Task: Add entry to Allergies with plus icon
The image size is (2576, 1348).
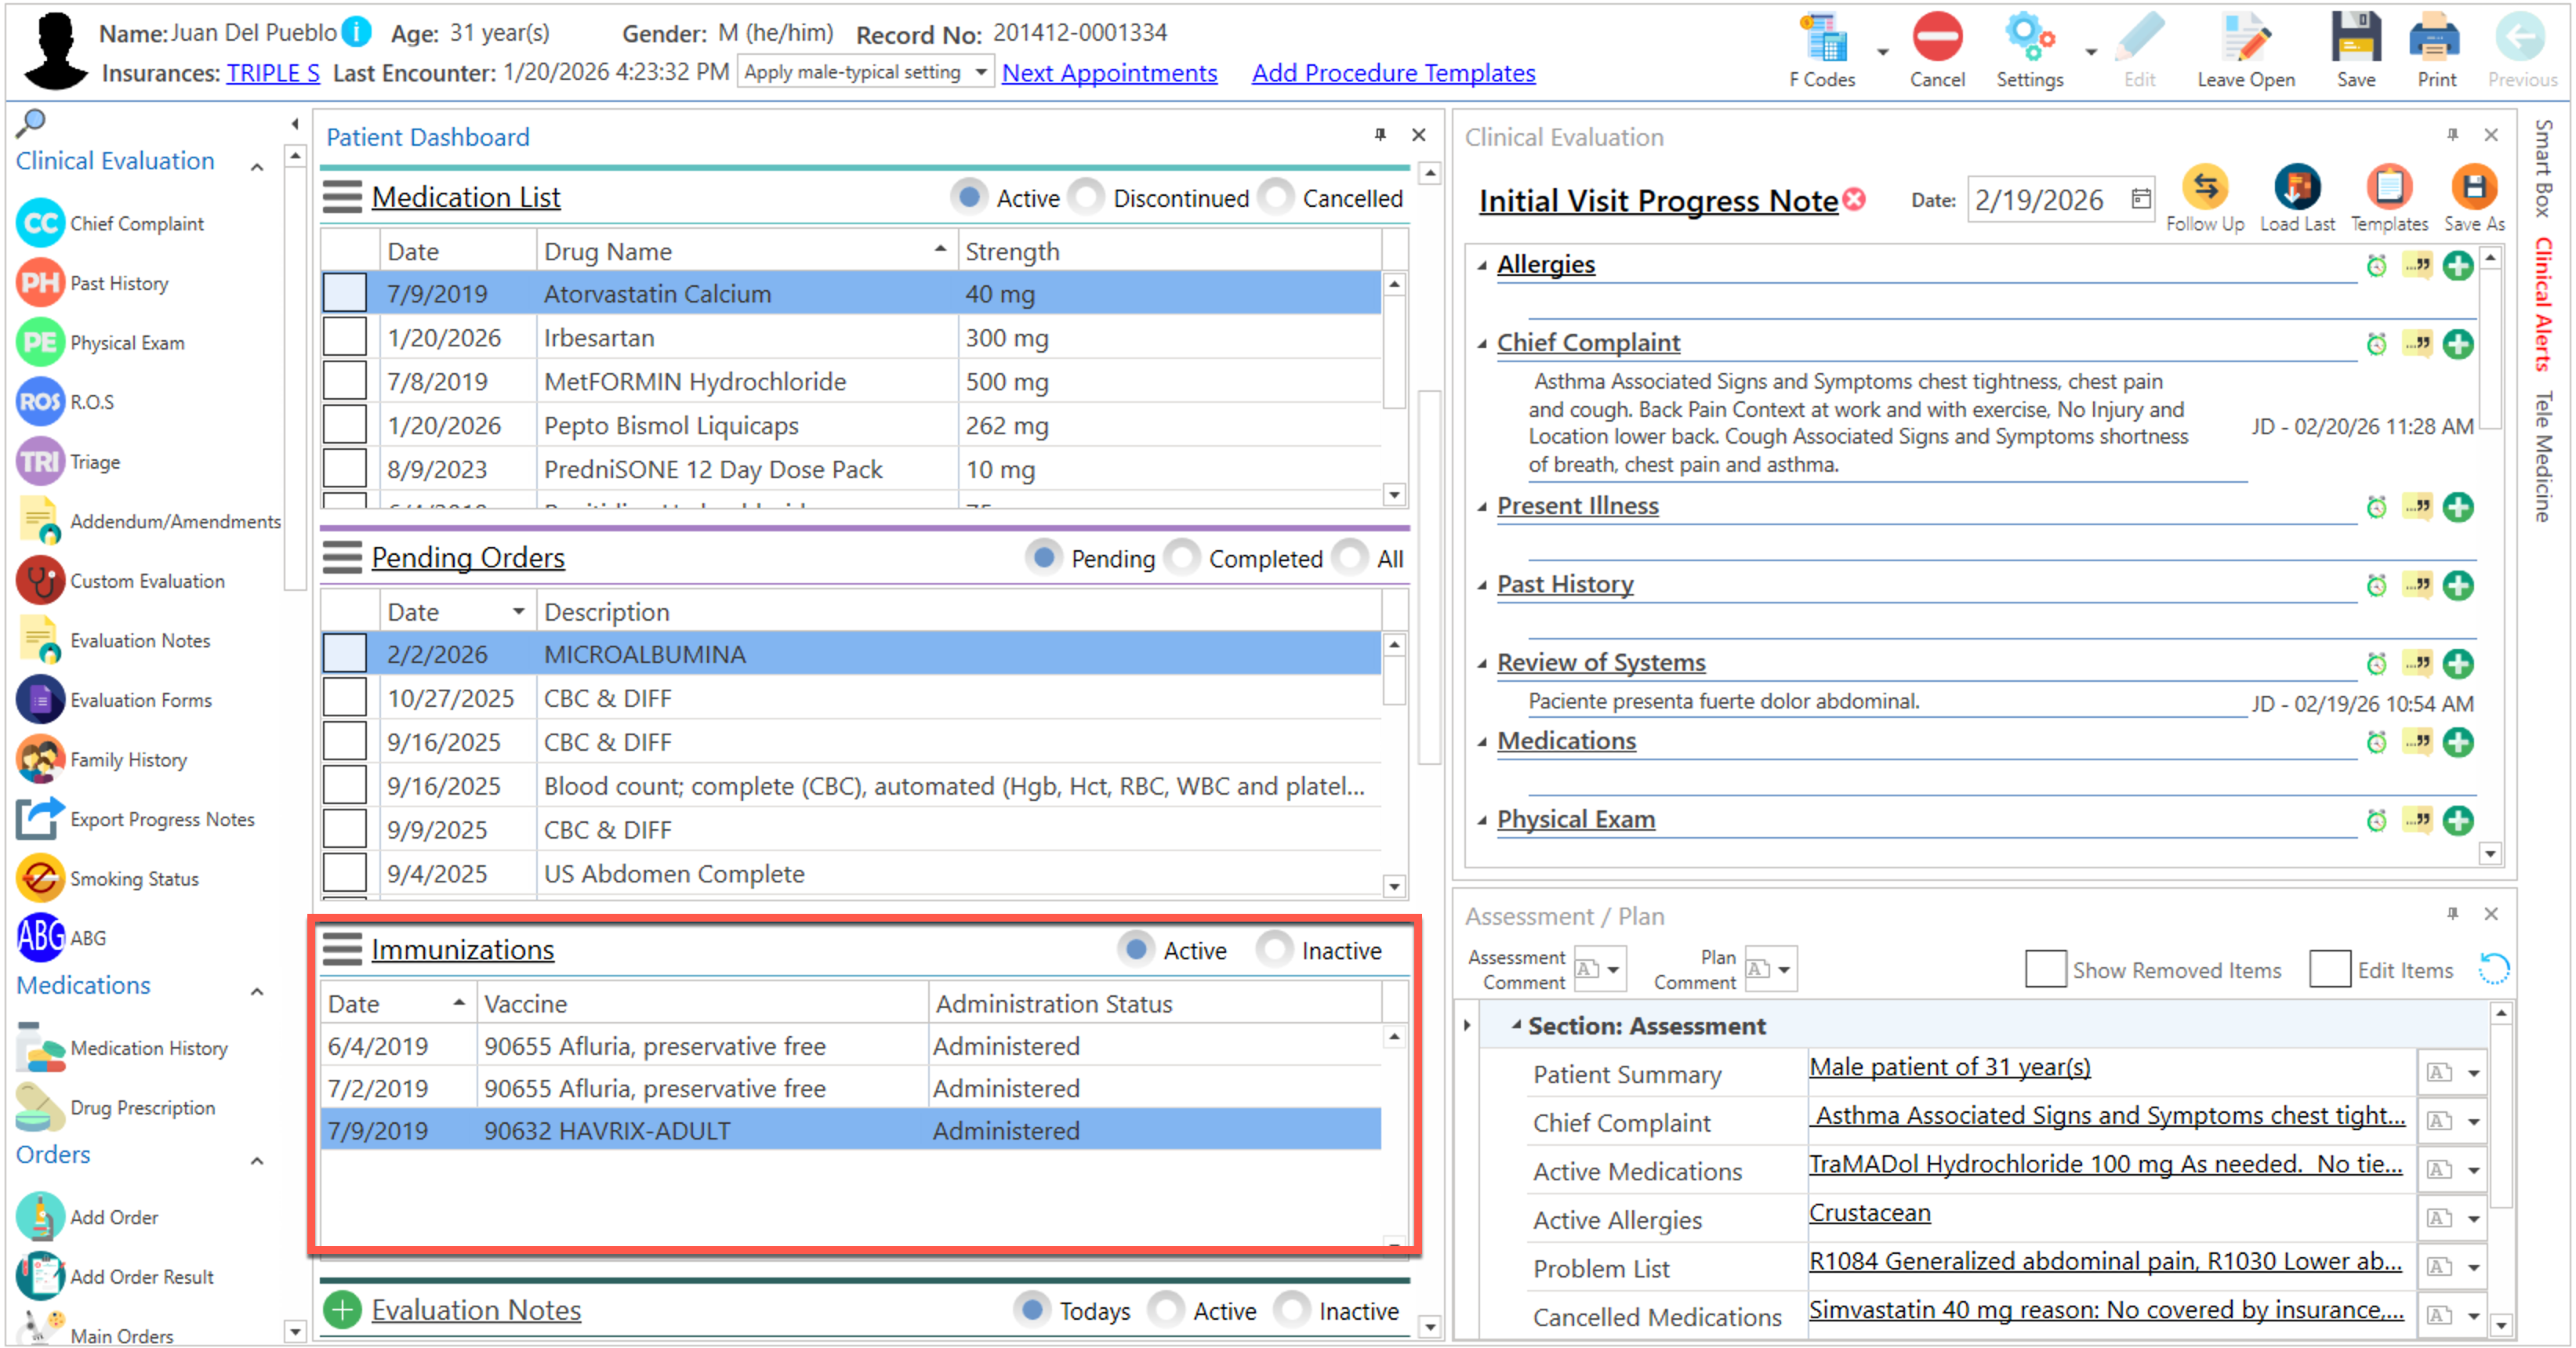Action: [x=2457, y=266]
